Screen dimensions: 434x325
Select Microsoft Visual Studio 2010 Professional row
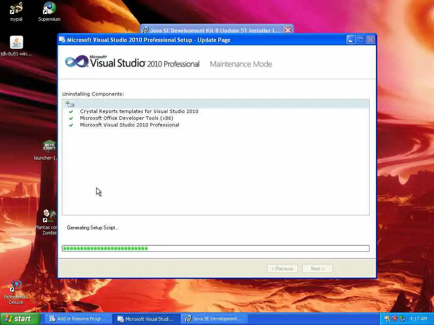pos(130,125)
